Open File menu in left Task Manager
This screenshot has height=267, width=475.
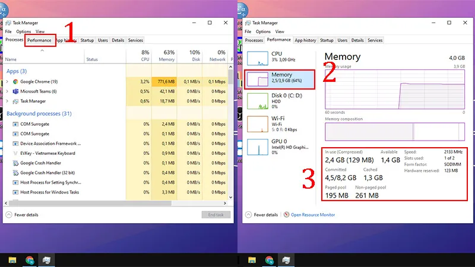click(x=8, y=31)
